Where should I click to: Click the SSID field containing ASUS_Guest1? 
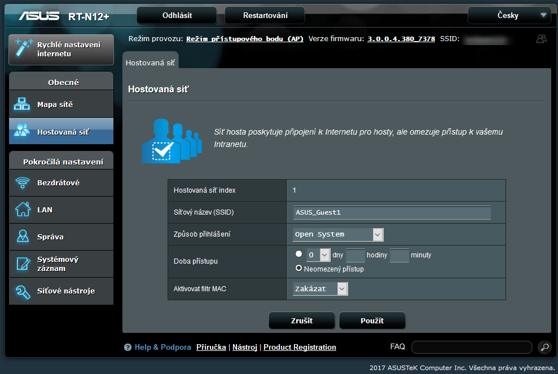click(x=392, y=212)
